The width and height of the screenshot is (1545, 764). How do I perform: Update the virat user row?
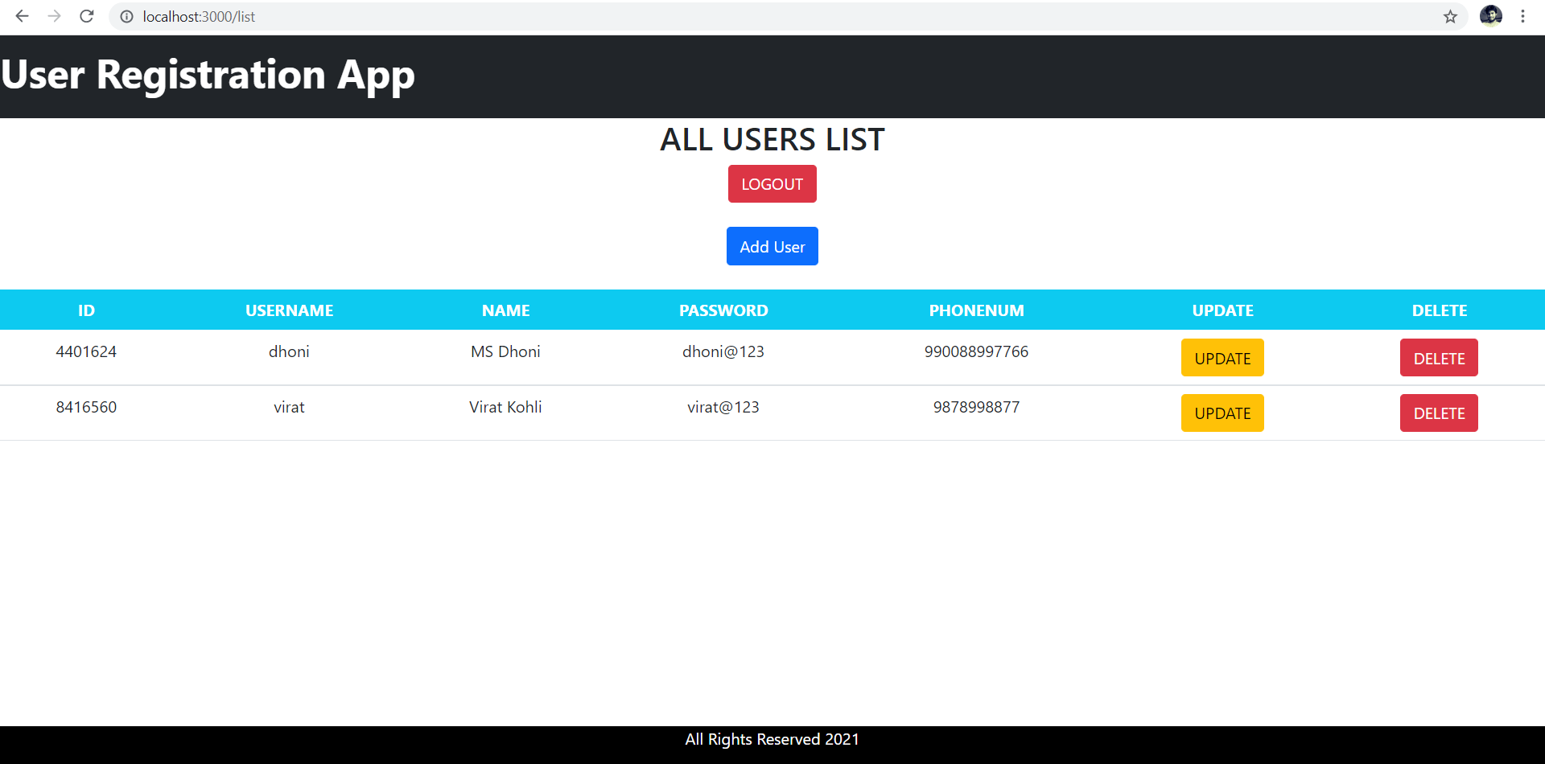pyautogui.click(x=1222, y=413)
